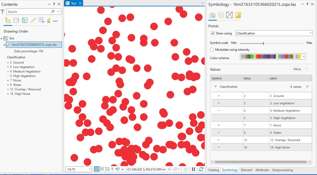317x175 pixels.
Task: Click the 2 Ground symbol in table
Action: click(x=219, y=96)
